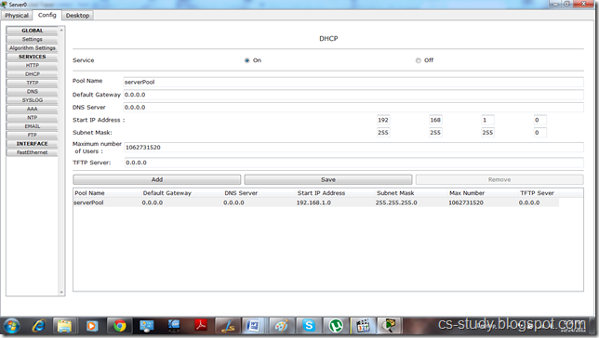Open Windows Media Player taskbar icon
The width and height of the screenshot is (599, 338).
pos(92,326)
